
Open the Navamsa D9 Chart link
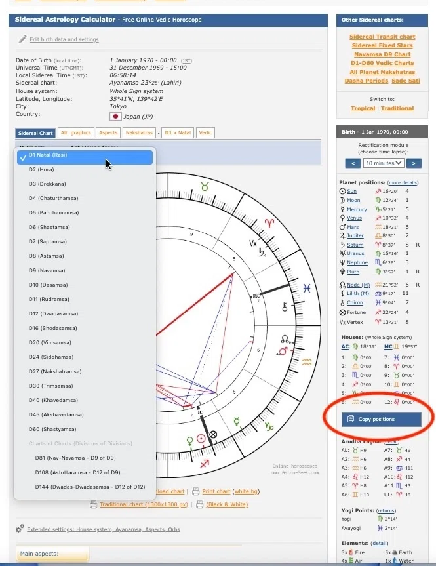coord(382,54)
